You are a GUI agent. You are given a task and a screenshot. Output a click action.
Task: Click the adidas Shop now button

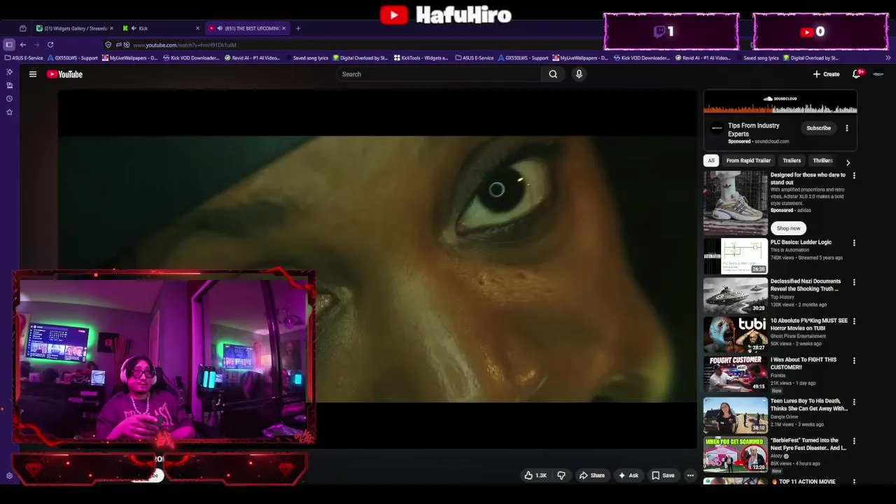click(788, 228)
